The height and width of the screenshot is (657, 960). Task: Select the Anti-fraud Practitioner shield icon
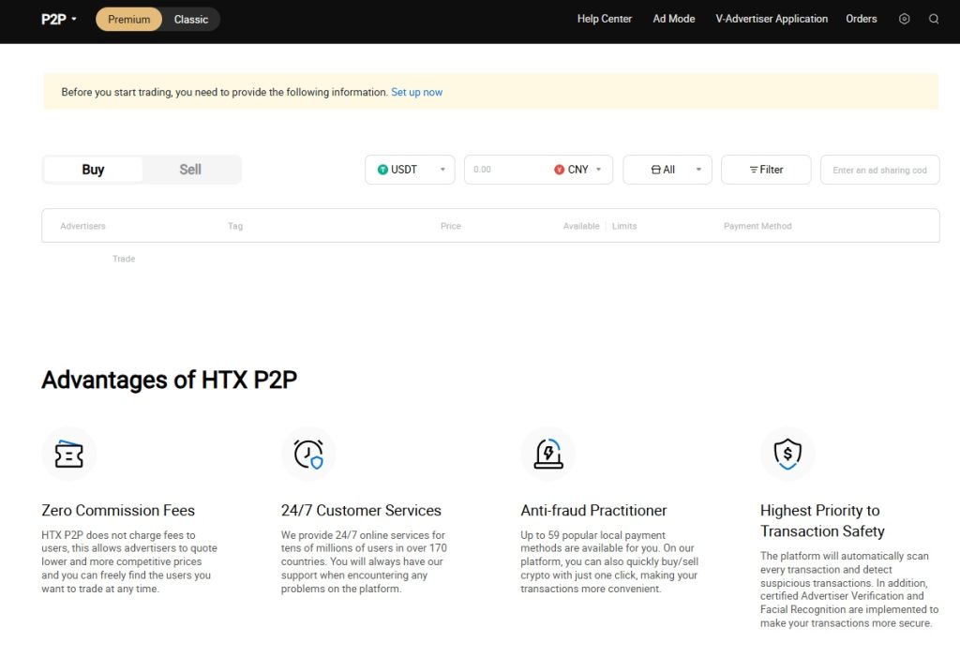(x=548, y=454)
